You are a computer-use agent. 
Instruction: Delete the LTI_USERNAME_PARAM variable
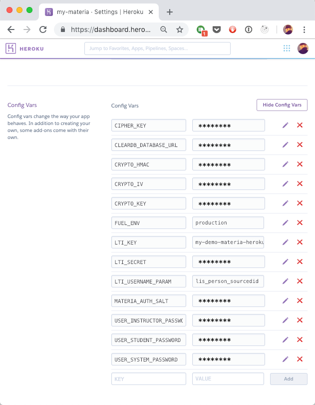tap(300, 281)
